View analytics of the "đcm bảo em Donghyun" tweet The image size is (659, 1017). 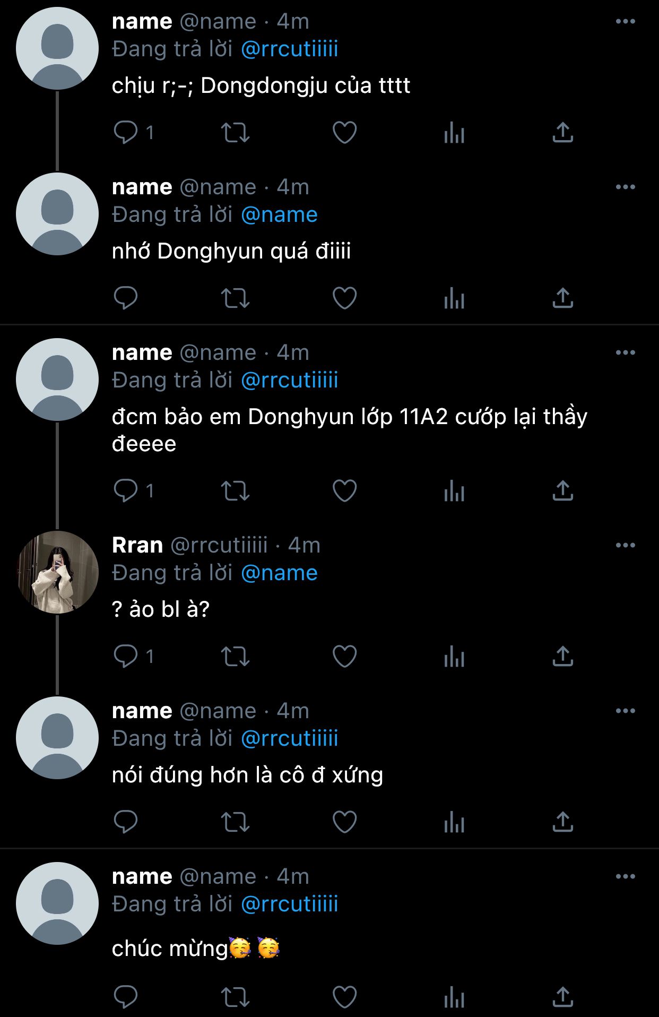pyautogui.click(x=454, y=491)
